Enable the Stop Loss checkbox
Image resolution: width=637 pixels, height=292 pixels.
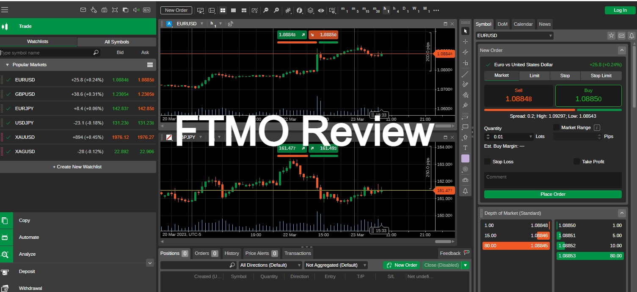click(x=487, y=162)
